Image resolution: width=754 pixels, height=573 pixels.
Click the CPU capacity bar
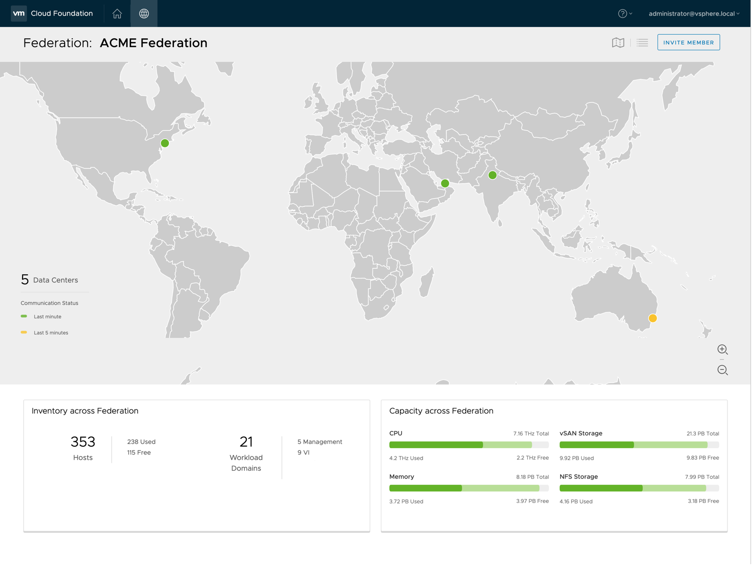(x=469, y=445)
